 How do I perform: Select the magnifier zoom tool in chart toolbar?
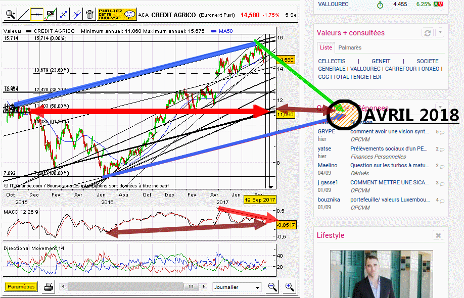(x=10, y=14)
